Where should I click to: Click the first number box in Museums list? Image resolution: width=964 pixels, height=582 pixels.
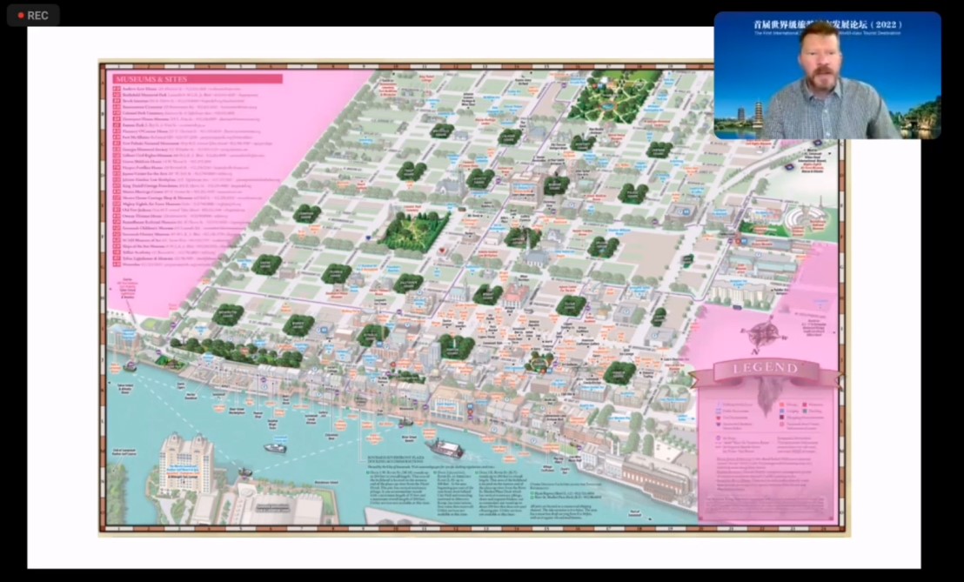117,88
